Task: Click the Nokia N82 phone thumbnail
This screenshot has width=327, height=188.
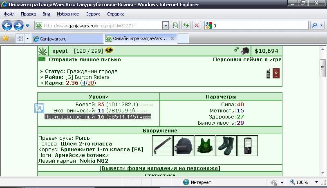Action: pos(248,145)
